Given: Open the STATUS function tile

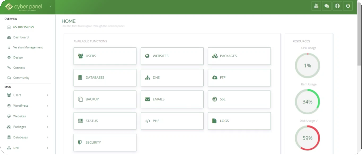Looking at the screenshot, I should pos(105,121).
